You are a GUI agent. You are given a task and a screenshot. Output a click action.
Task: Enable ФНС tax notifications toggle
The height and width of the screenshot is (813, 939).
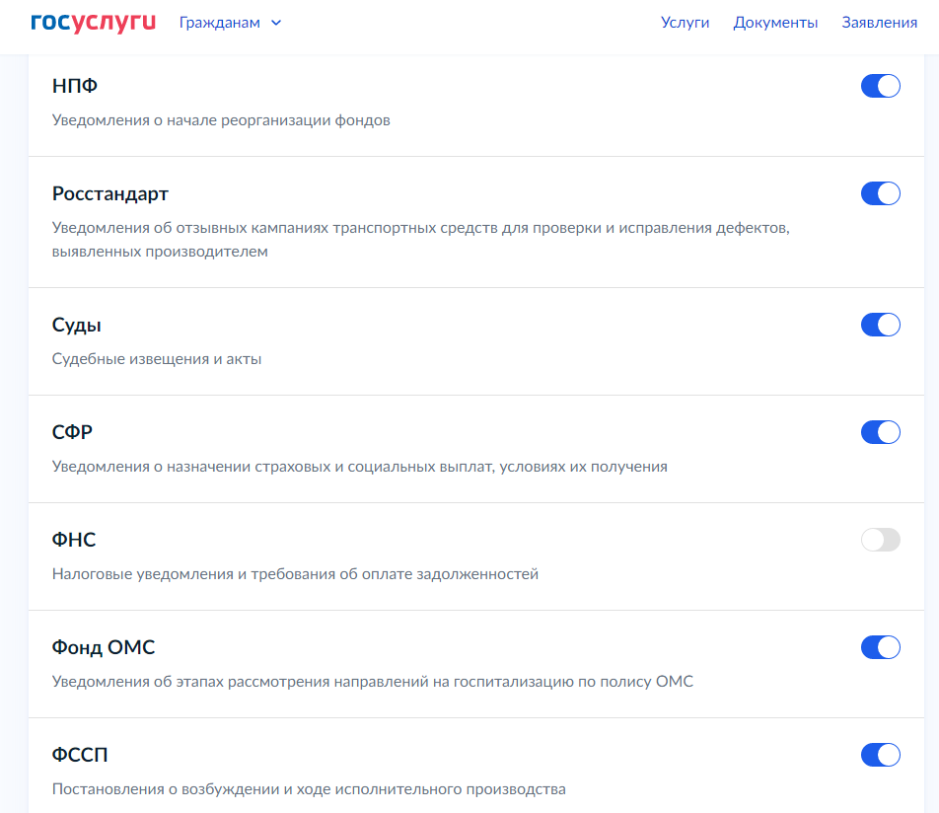point(880,540)
